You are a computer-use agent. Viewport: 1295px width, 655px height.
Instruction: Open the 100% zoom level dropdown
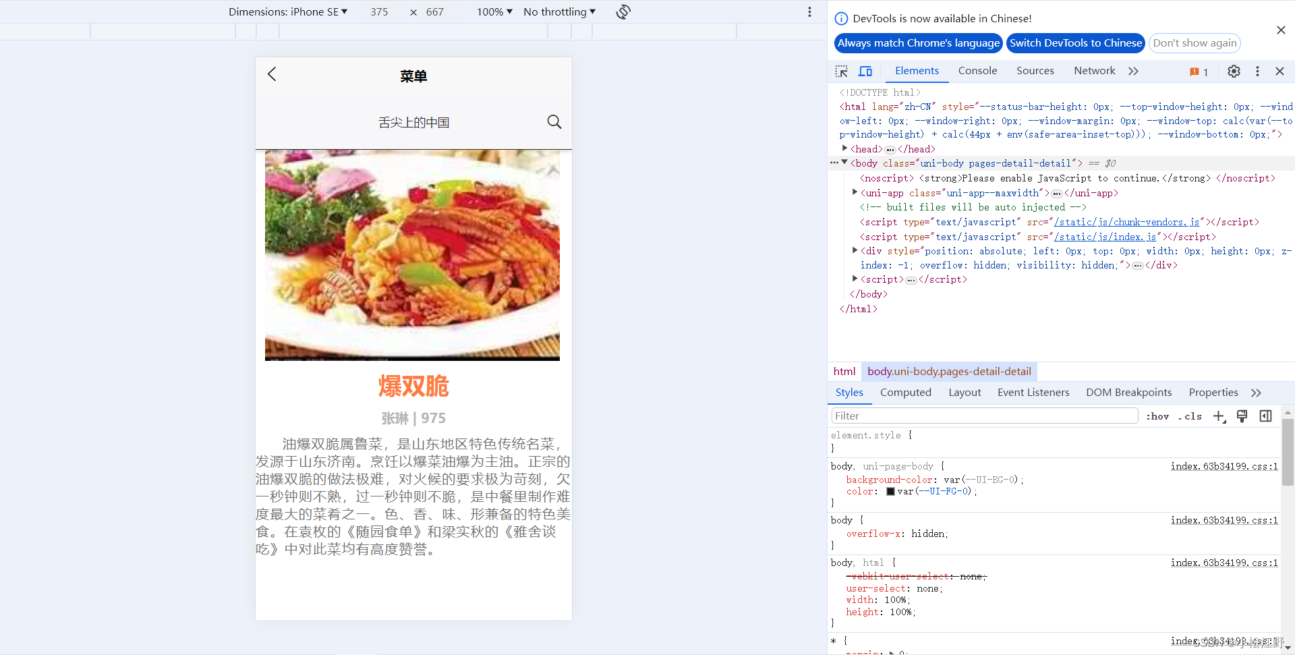tap(494, 11)
